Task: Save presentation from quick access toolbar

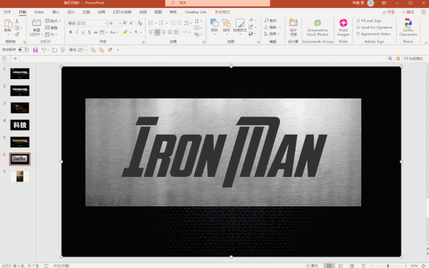Action: pyautogui.click(x=36, y=50)
